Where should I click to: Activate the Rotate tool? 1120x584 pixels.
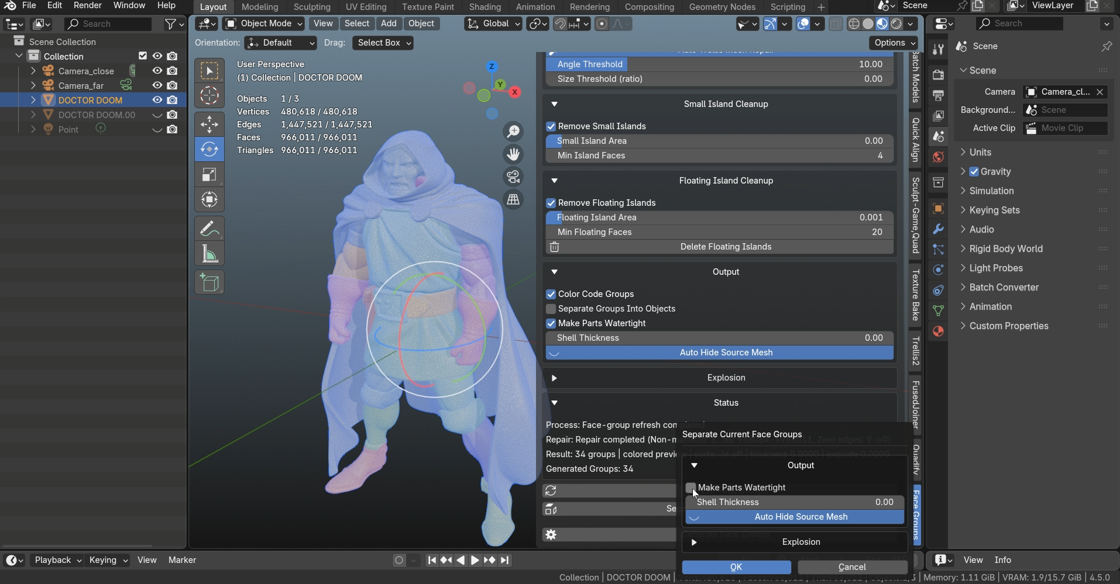(x=209, y=149)
